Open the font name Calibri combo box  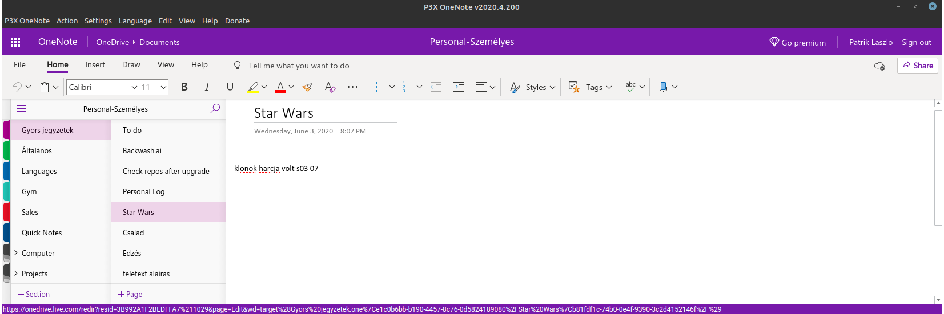(x=103, y=87)
